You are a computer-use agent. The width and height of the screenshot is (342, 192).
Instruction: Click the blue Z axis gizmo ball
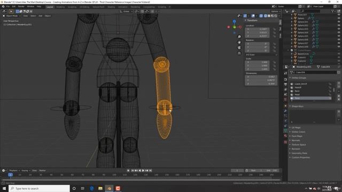click(x=234, y=21)
